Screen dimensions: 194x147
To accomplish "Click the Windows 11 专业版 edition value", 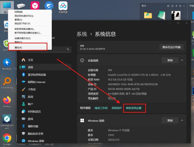I will 119,130.
